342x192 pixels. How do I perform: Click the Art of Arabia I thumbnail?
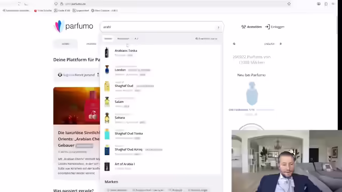tap(107, 166)
